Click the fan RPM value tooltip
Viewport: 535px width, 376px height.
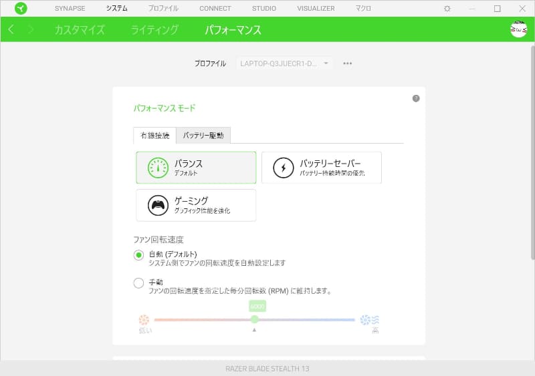click(257, 307)
